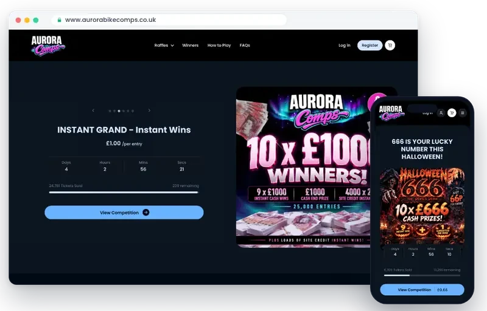Click the arrow icon inside View Competition button
Screen dimensions: 487x311
pyautogui.click(x=145, y=213)
